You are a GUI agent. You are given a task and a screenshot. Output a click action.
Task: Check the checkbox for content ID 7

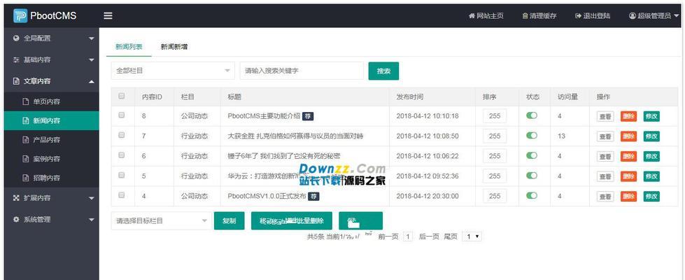(x=122, y=135)
